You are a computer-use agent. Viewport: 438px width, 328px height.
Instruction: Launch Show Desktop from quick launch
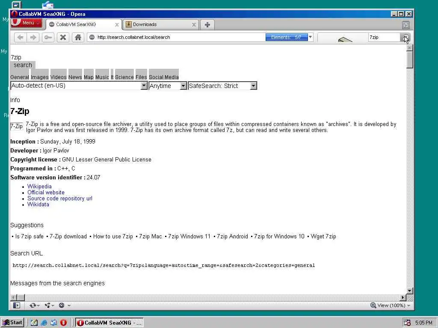coord(34,323)
